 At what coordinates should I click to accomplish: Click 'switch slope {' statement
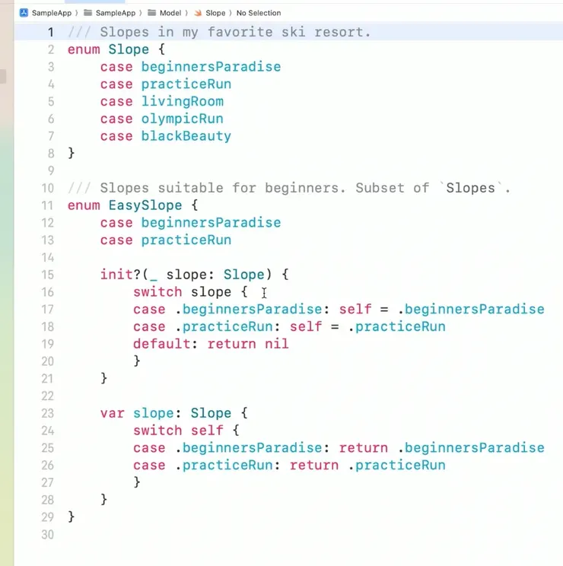coord(190,292)
